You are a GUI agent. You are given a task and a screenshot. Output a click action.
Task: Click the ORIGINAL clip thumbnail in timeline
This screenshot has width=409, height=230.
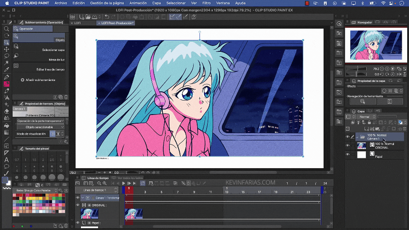[x=133, y=214]
